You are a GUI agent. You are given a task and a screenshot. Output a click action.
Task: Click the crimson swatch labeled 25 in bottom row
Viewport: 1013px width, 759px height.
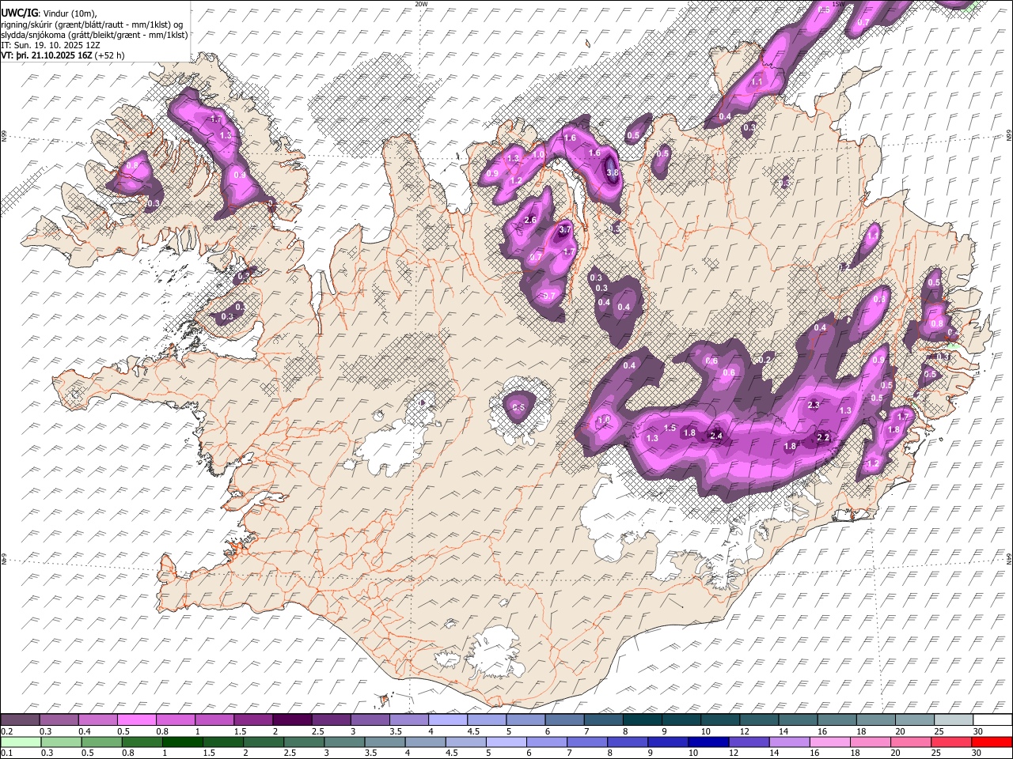point(951,742)
